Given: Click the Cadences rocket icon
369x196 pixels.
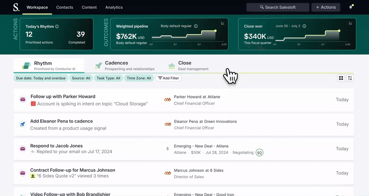Looking at the screenshot, I should click(98, 66).
